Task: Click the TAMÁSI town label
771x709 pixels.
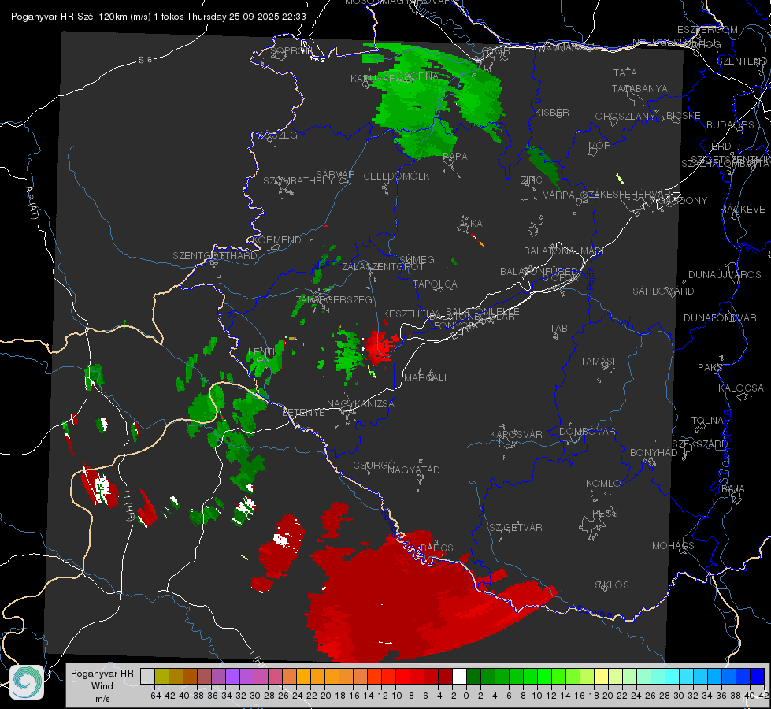Action: (x=598, y=361)
